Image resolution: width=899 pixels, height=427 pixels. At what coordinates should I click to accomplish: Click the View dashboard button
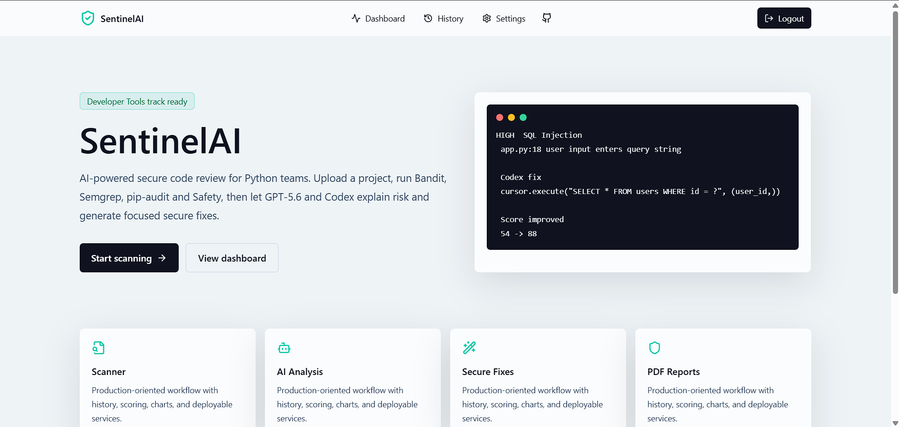232,258
